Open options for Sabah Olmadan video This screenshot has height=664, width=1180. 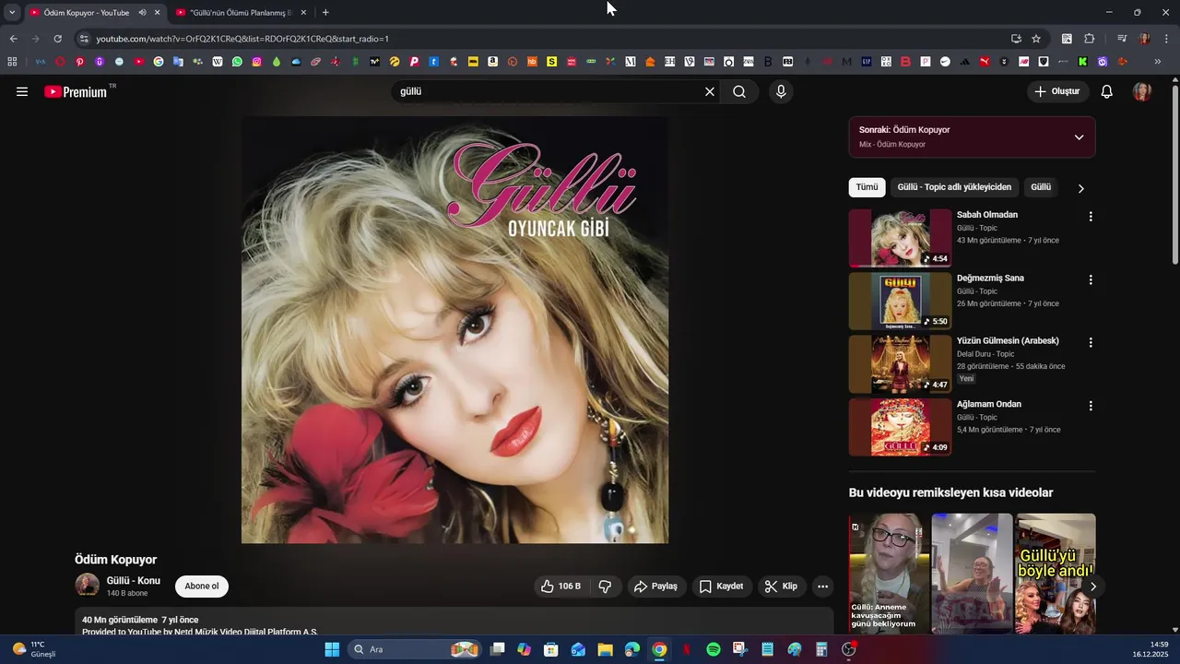(1091, 217)
